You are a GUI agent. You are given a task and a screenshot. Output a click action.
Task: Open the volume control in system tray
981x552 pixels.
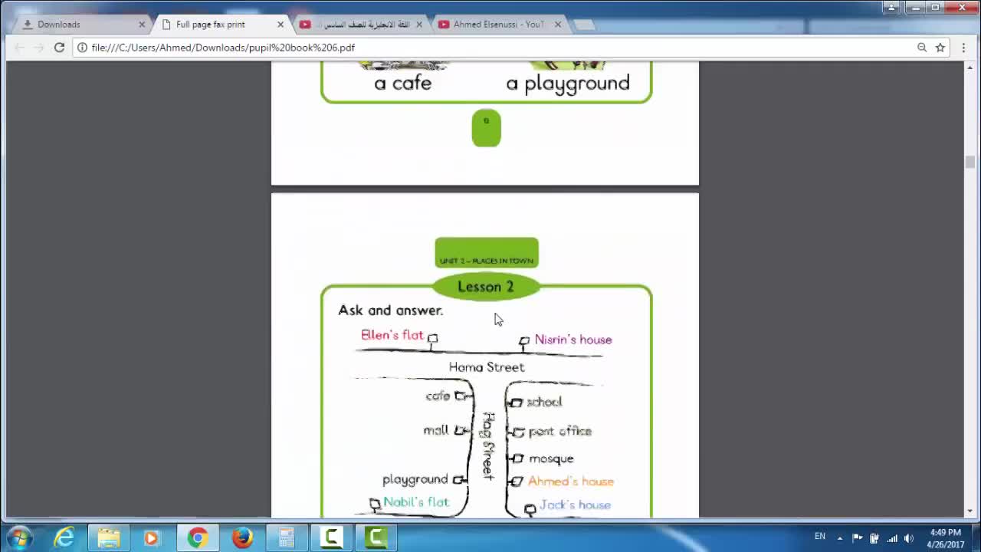(908, 538)
